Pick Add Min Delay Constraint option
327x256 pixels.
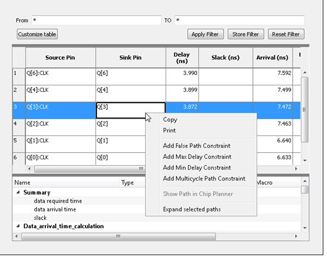pos(196,167)
